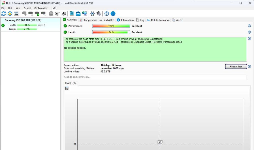Click the 94 data point on health chart
Viewport: 254px width, 150px height.
tap(160, 144)
